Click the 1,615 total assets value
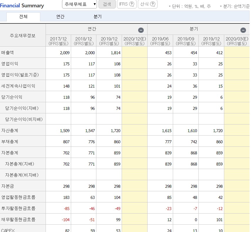 click(x=167, y=131)
